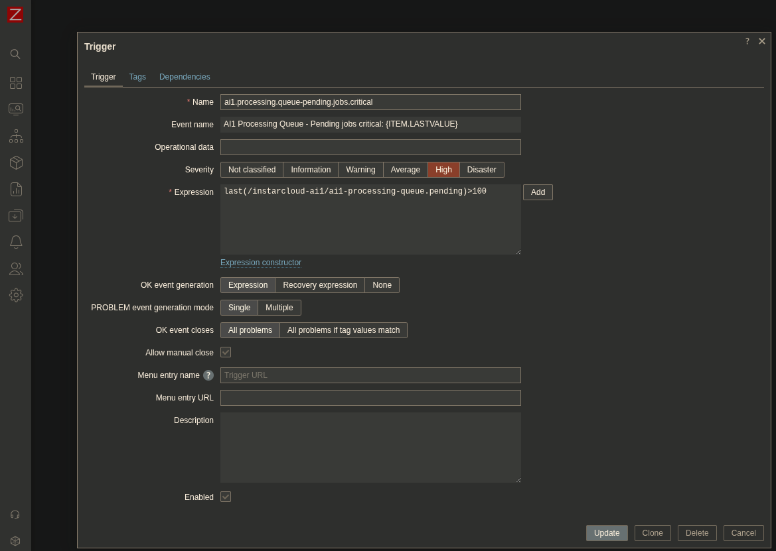Viewport: 776px width, 551px height.
Task: Set severity to Disaster
Action: click(x=481, y=170)
